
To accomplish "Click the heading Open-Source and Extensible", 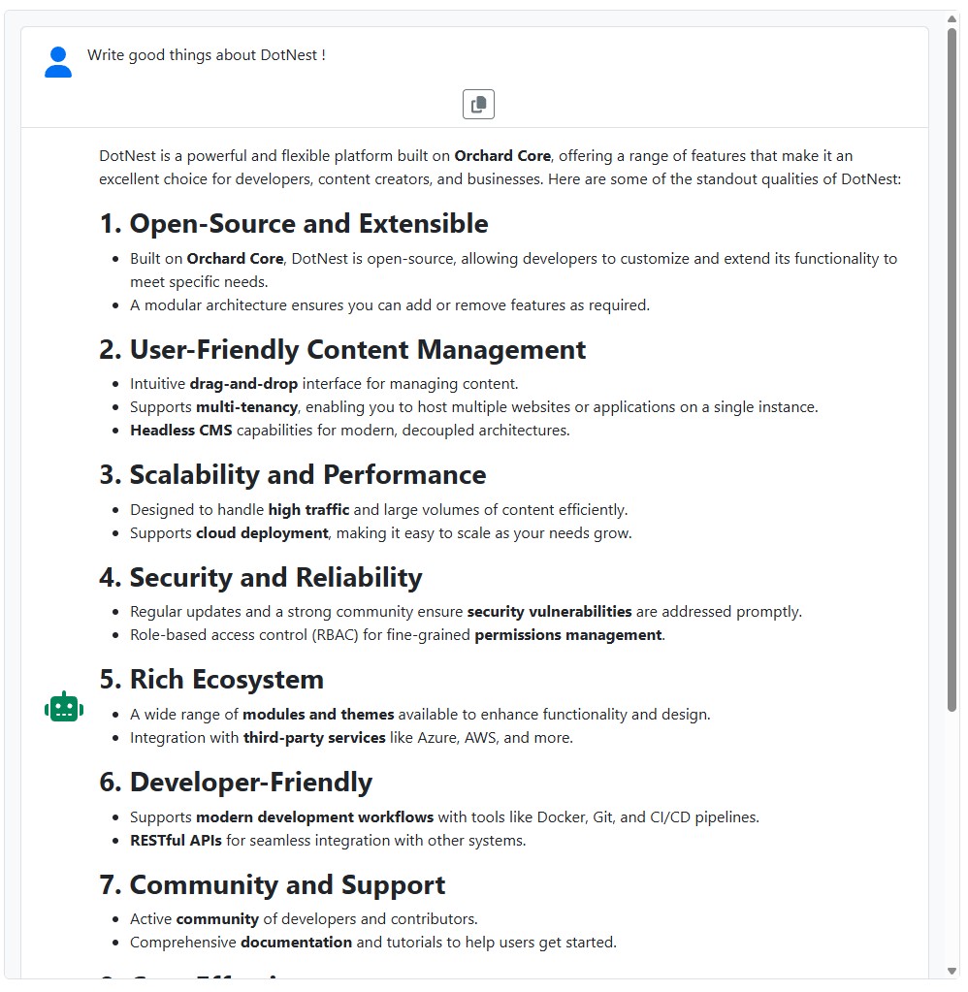I will tap(293, 223).
